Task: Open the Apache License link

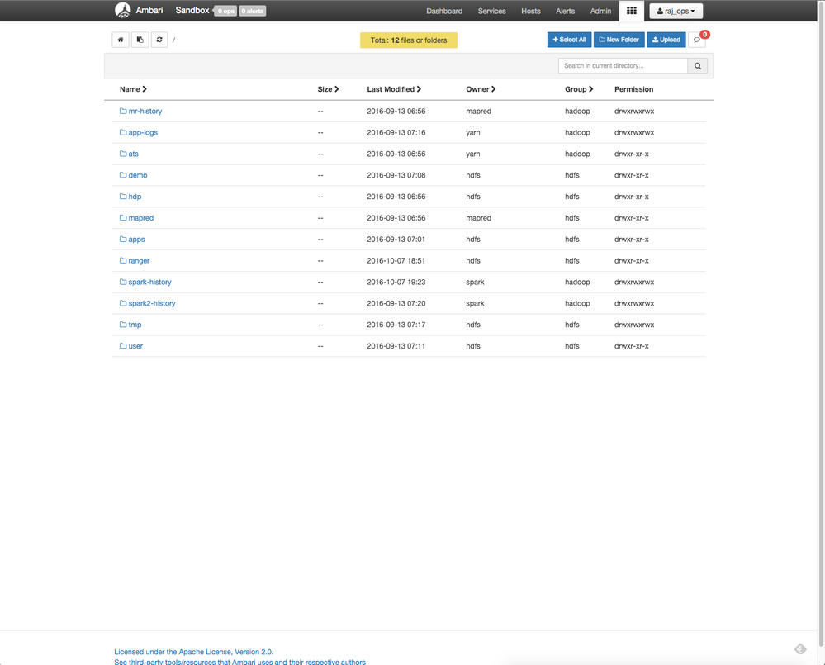Action: [193, 652]
